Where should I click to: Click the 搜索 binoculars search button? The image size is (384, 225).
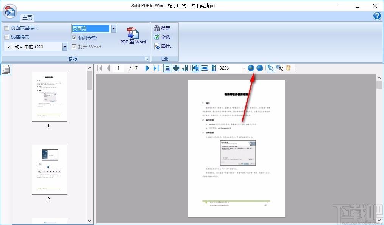pos(162,28)
